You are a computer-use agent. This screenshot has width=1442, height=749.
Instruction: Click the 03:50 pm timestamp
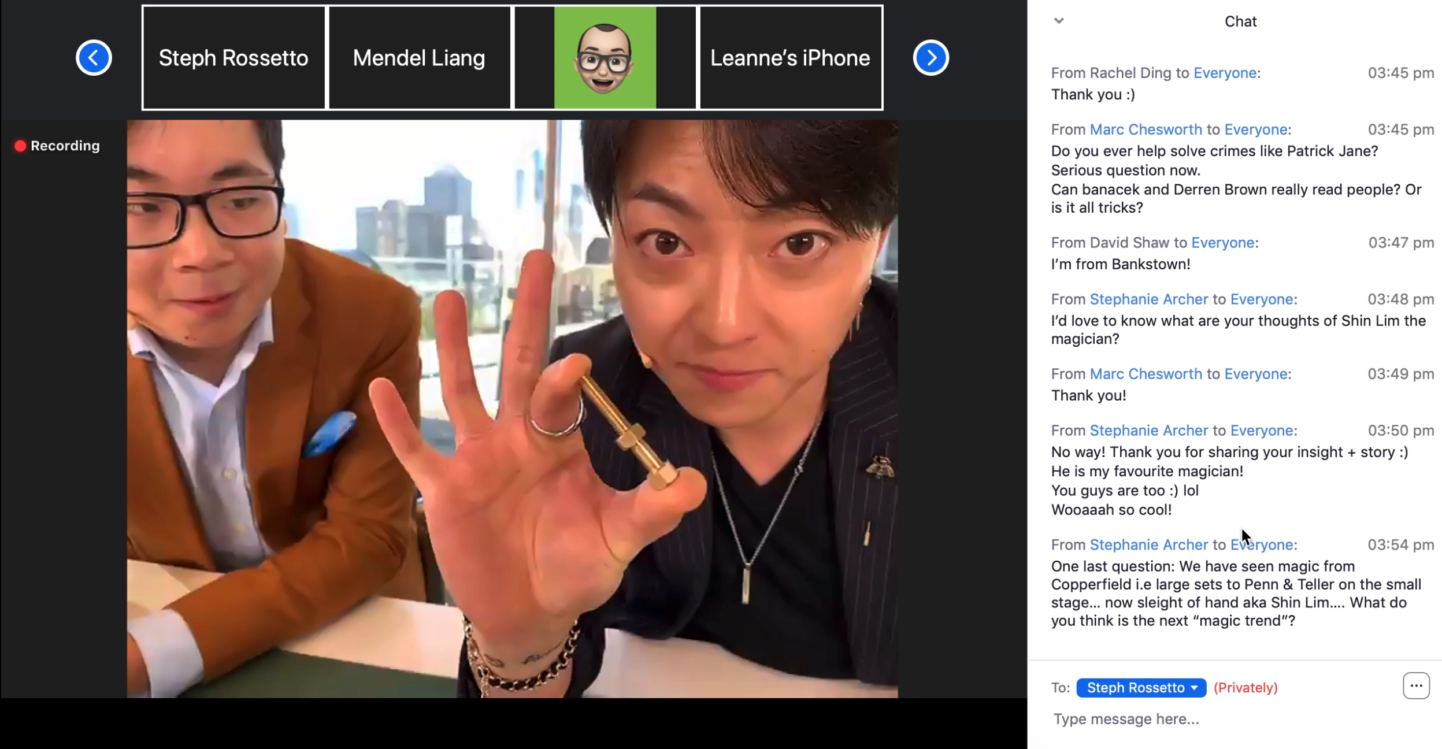click(1401, 431)
